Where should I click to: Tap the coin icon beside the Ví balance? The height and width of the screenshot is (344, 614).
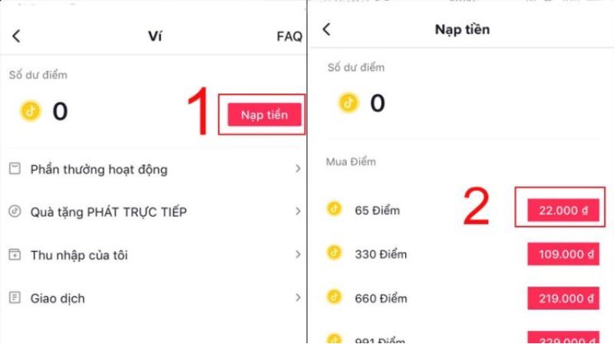[x=31, y=112]
